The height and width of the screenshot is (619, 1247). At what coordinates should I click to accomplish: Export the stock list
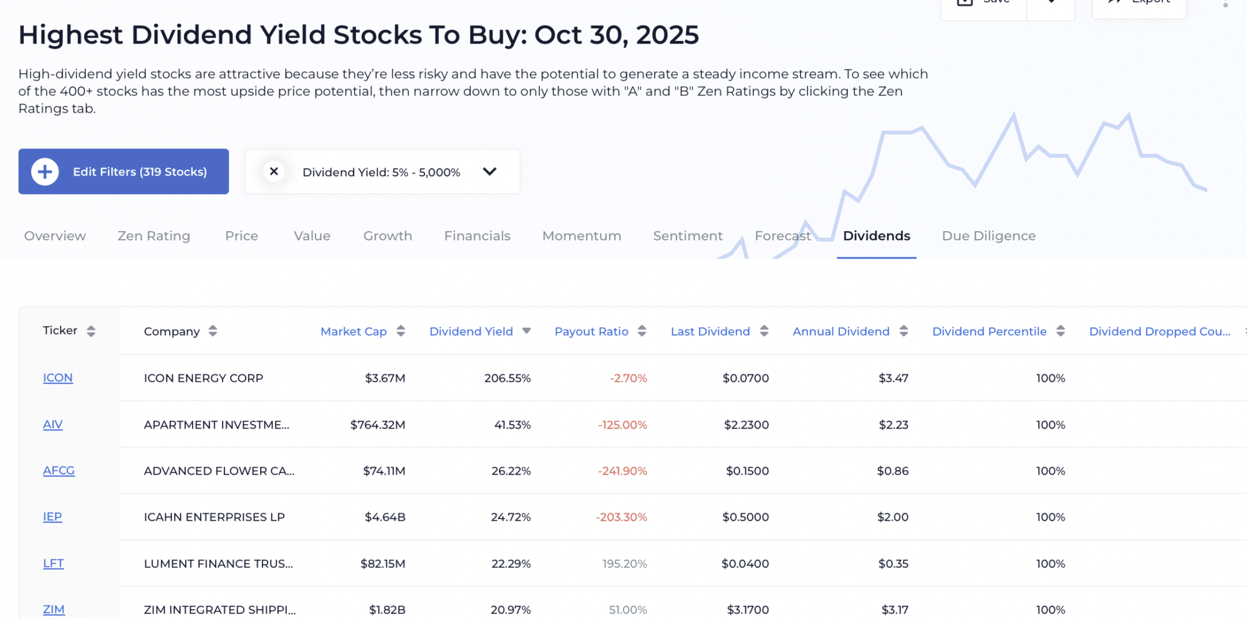(x=1139, y=5)
